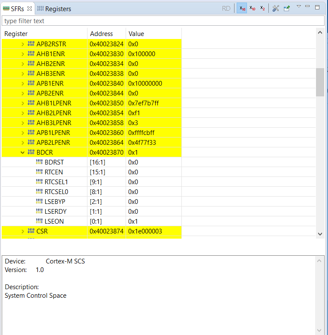Open the SFR configuration tools icon

coord(276,8)
